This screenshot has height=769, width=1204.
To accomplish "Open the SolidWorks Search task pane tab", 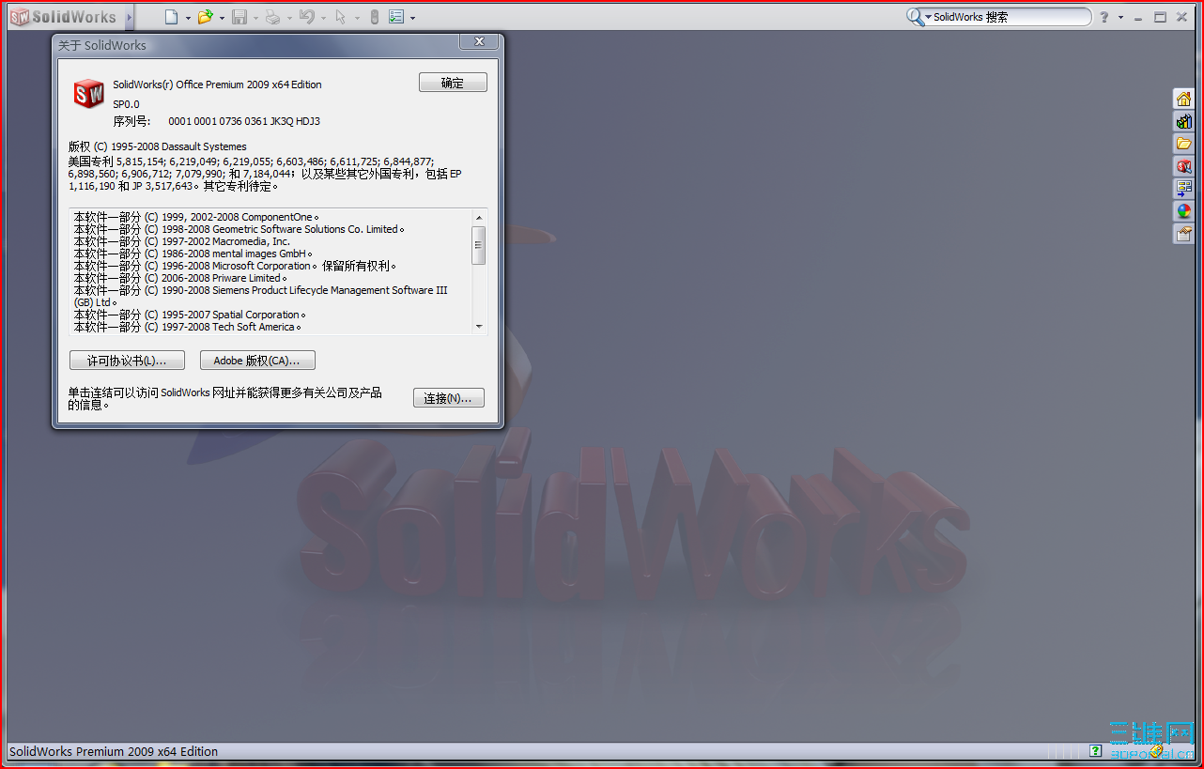I will [1183, 166].
